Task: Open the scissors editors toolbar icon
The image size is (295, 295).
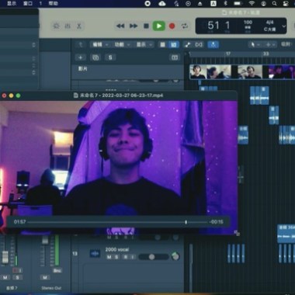Action: click(78, 26)
